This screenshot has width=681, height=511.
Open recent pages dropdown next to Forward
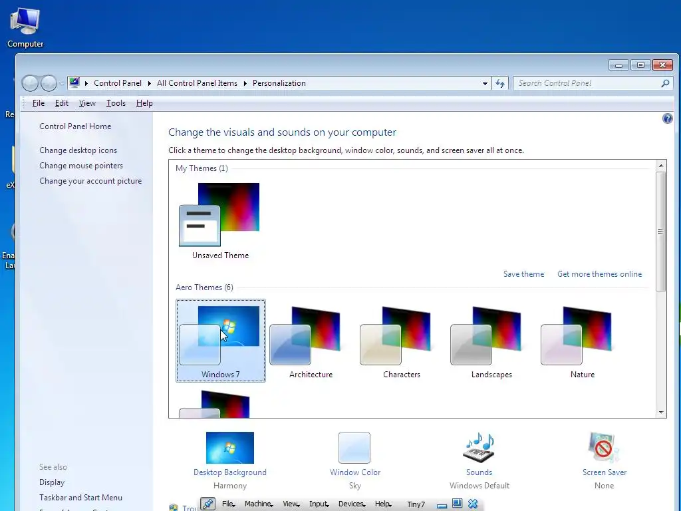coord(62,83)
